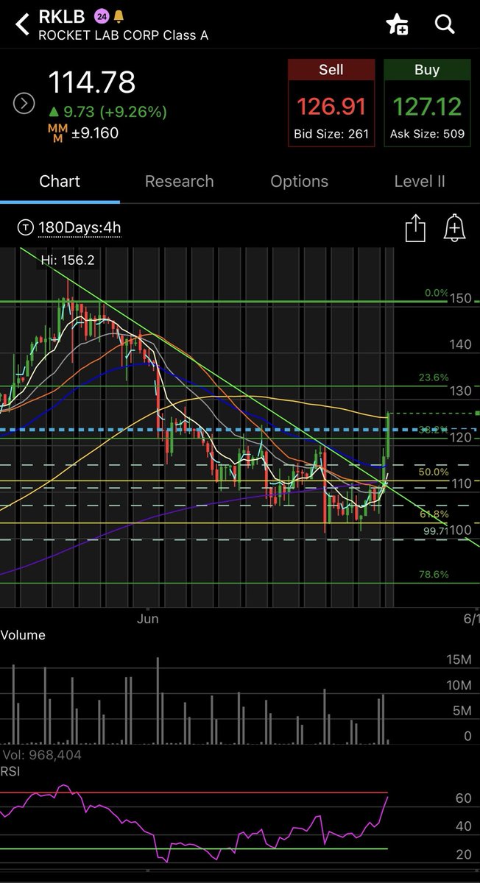Image resolution: width=480 pixels, height=883 pixels.
Task: Tap the 60 RSI axis label
Action: coord(464,798)
